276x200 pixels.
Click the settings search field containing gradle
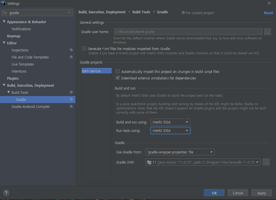tap(37, 13)
